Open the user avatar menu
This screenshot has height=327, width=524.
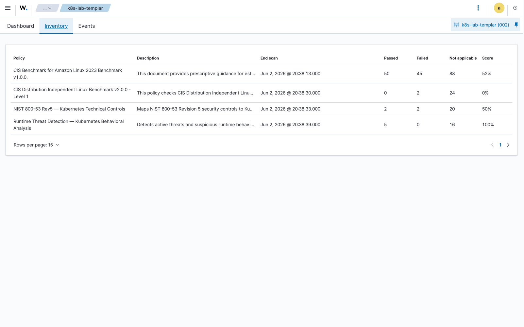pyautogui.click(x=499, y=8)
